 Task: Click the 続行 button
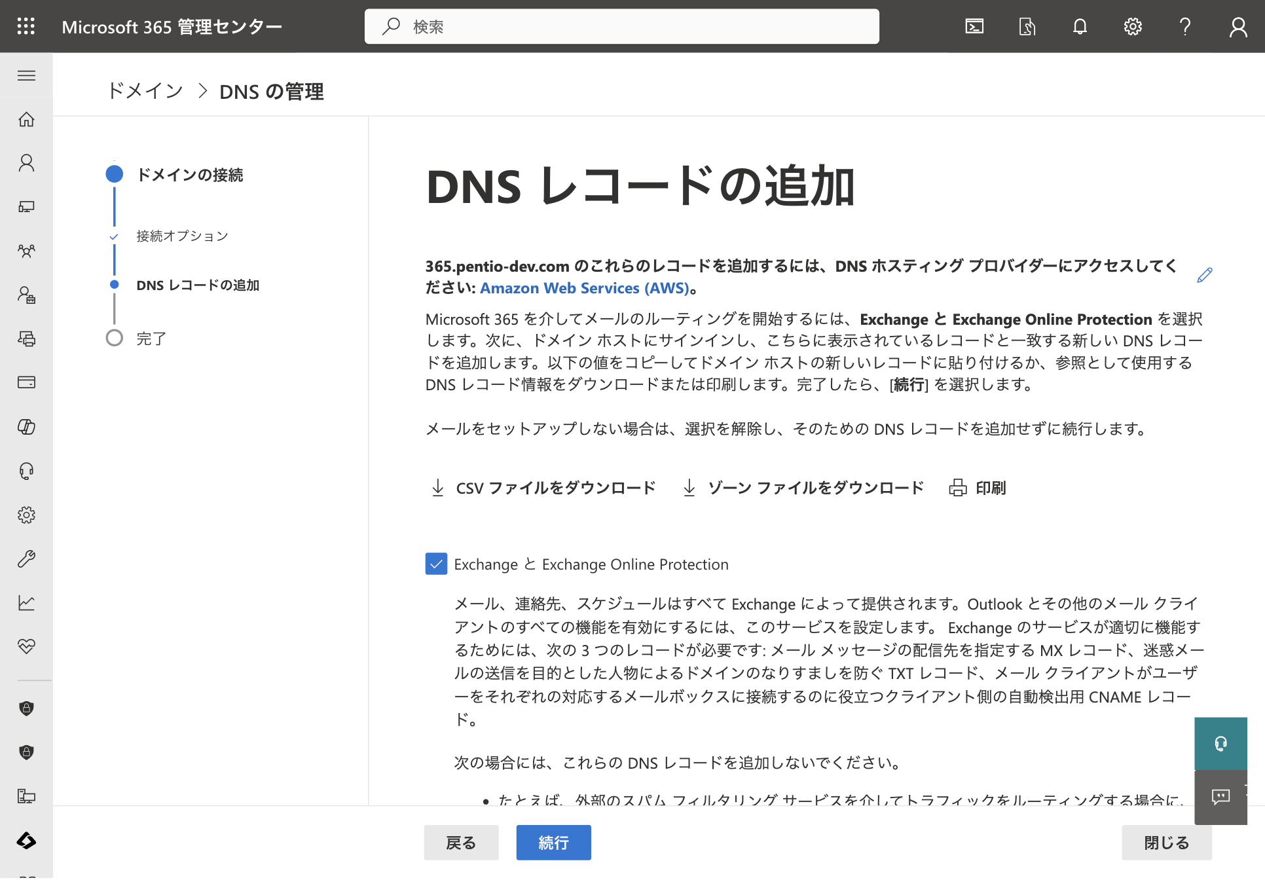coord(553,843)
